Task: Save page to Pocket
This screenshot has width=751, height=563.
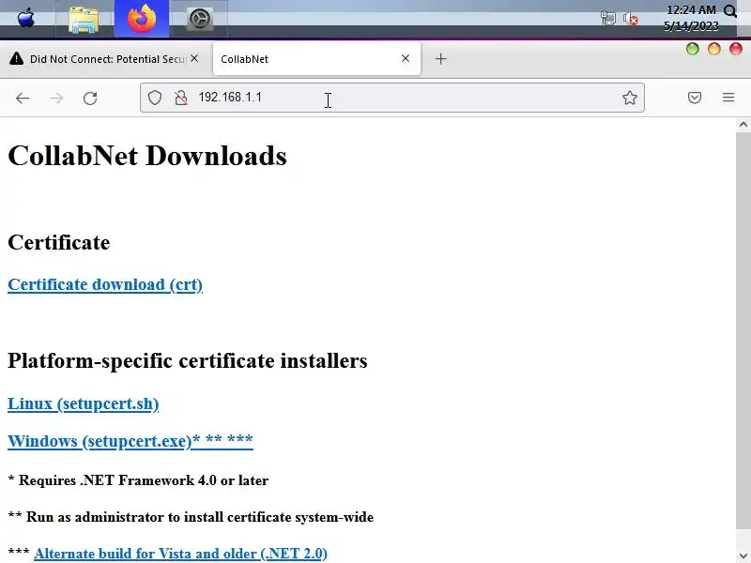Action: point(695,98)
